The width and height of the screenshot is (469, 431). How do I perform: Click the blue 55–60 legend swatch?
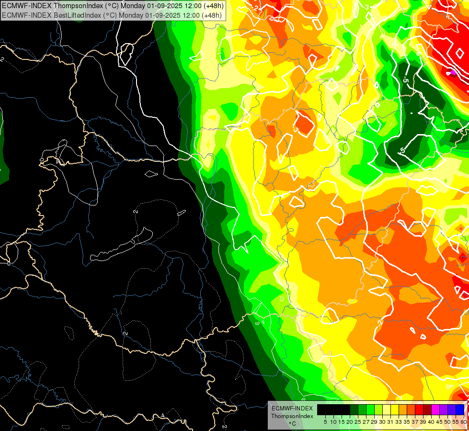pyautogui.click(x=460, y=409)
